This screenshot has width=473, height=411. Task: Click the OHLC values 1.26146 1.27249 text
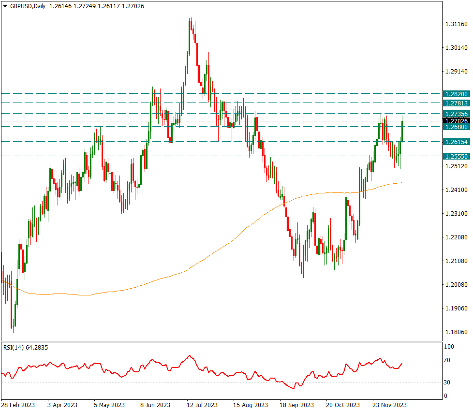(73, 6)
